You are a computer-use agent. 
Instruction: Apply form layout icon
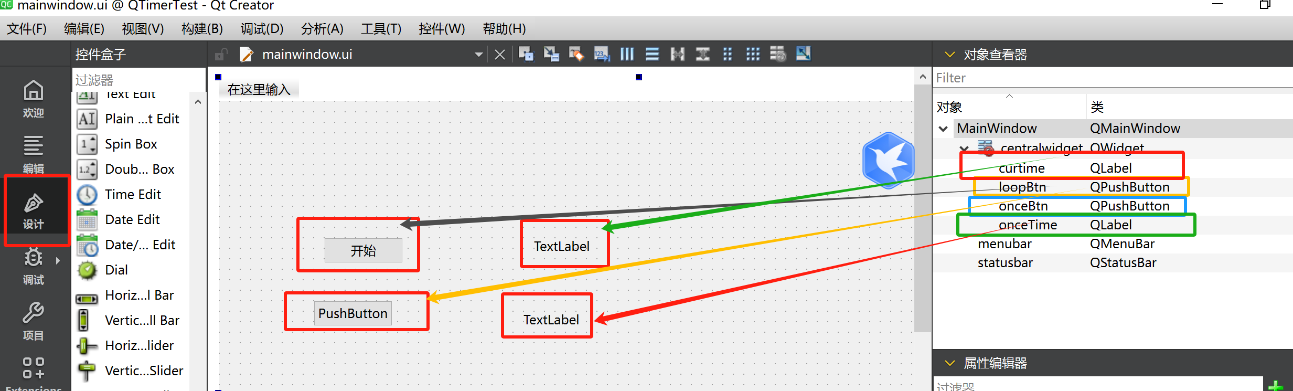[728, 54]
